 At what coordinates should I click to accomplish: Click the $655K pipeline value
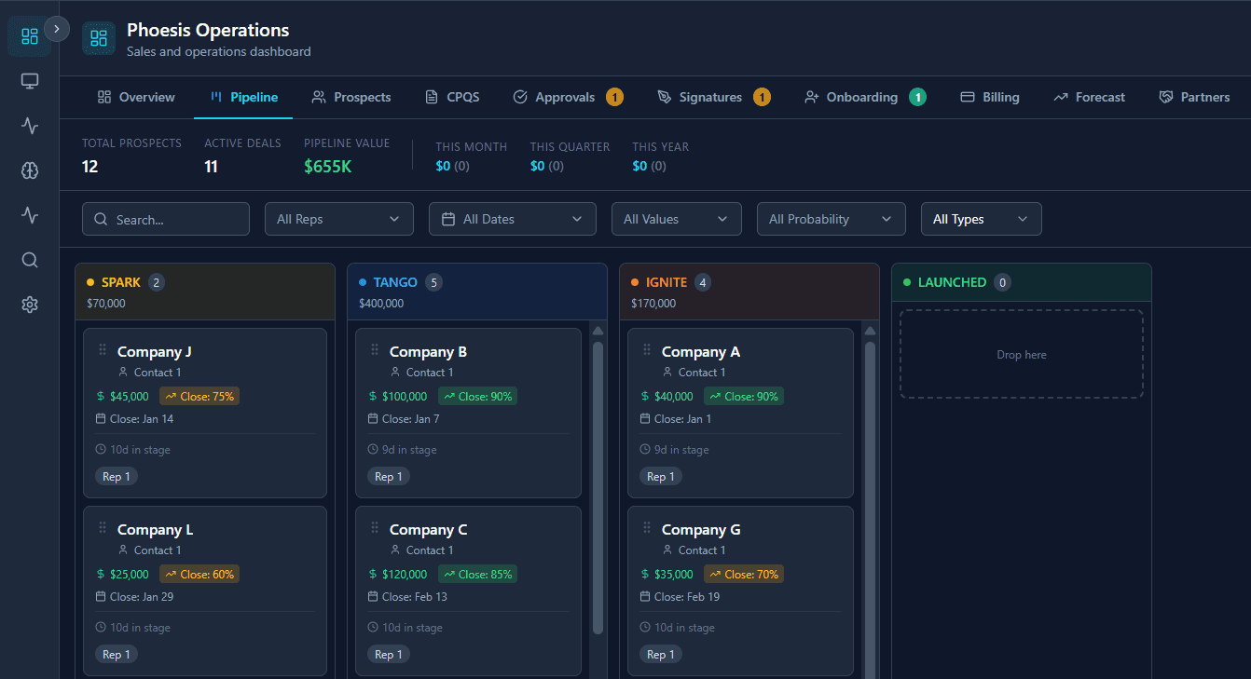click(328, 167)
